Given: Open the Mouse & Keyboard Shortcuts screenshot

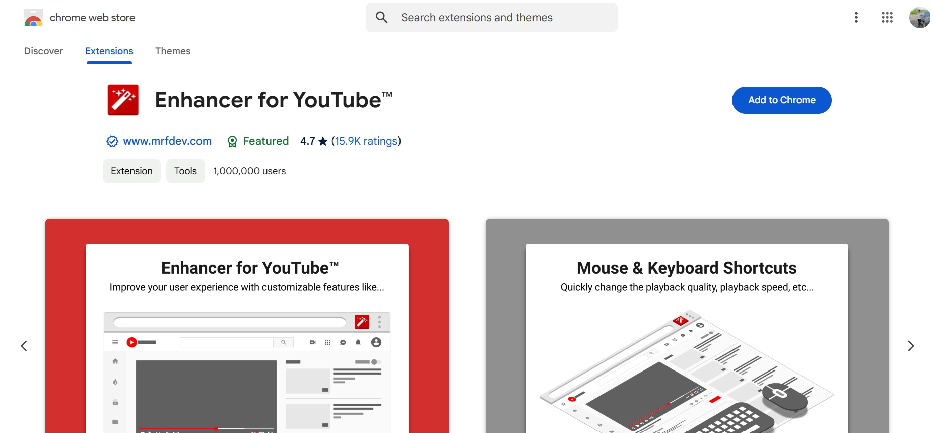Looking at the screenshot, I should click(687, 326).
